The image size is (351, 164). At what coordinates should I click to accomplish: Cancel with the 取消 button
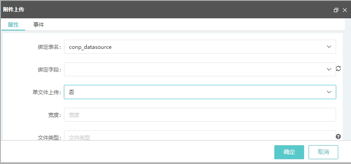point(323,152)
